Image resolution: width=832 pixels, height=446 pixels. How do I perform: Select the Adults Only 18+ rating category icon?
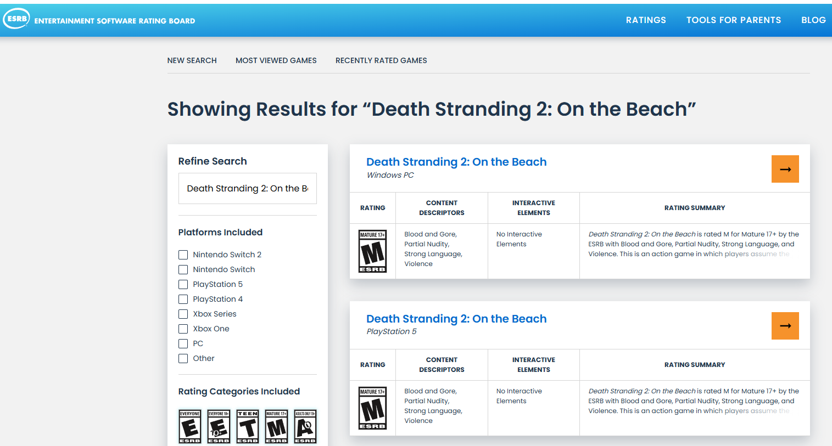tap(305, 426)
